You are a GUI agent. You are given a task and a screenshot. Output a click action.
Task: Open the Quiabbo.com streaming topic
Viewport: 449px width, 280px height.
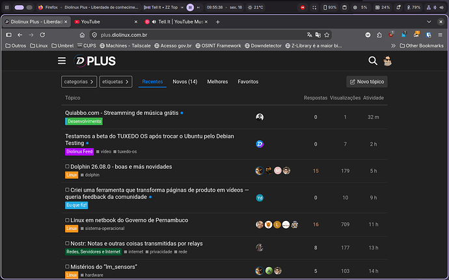(x=122, y=113)
